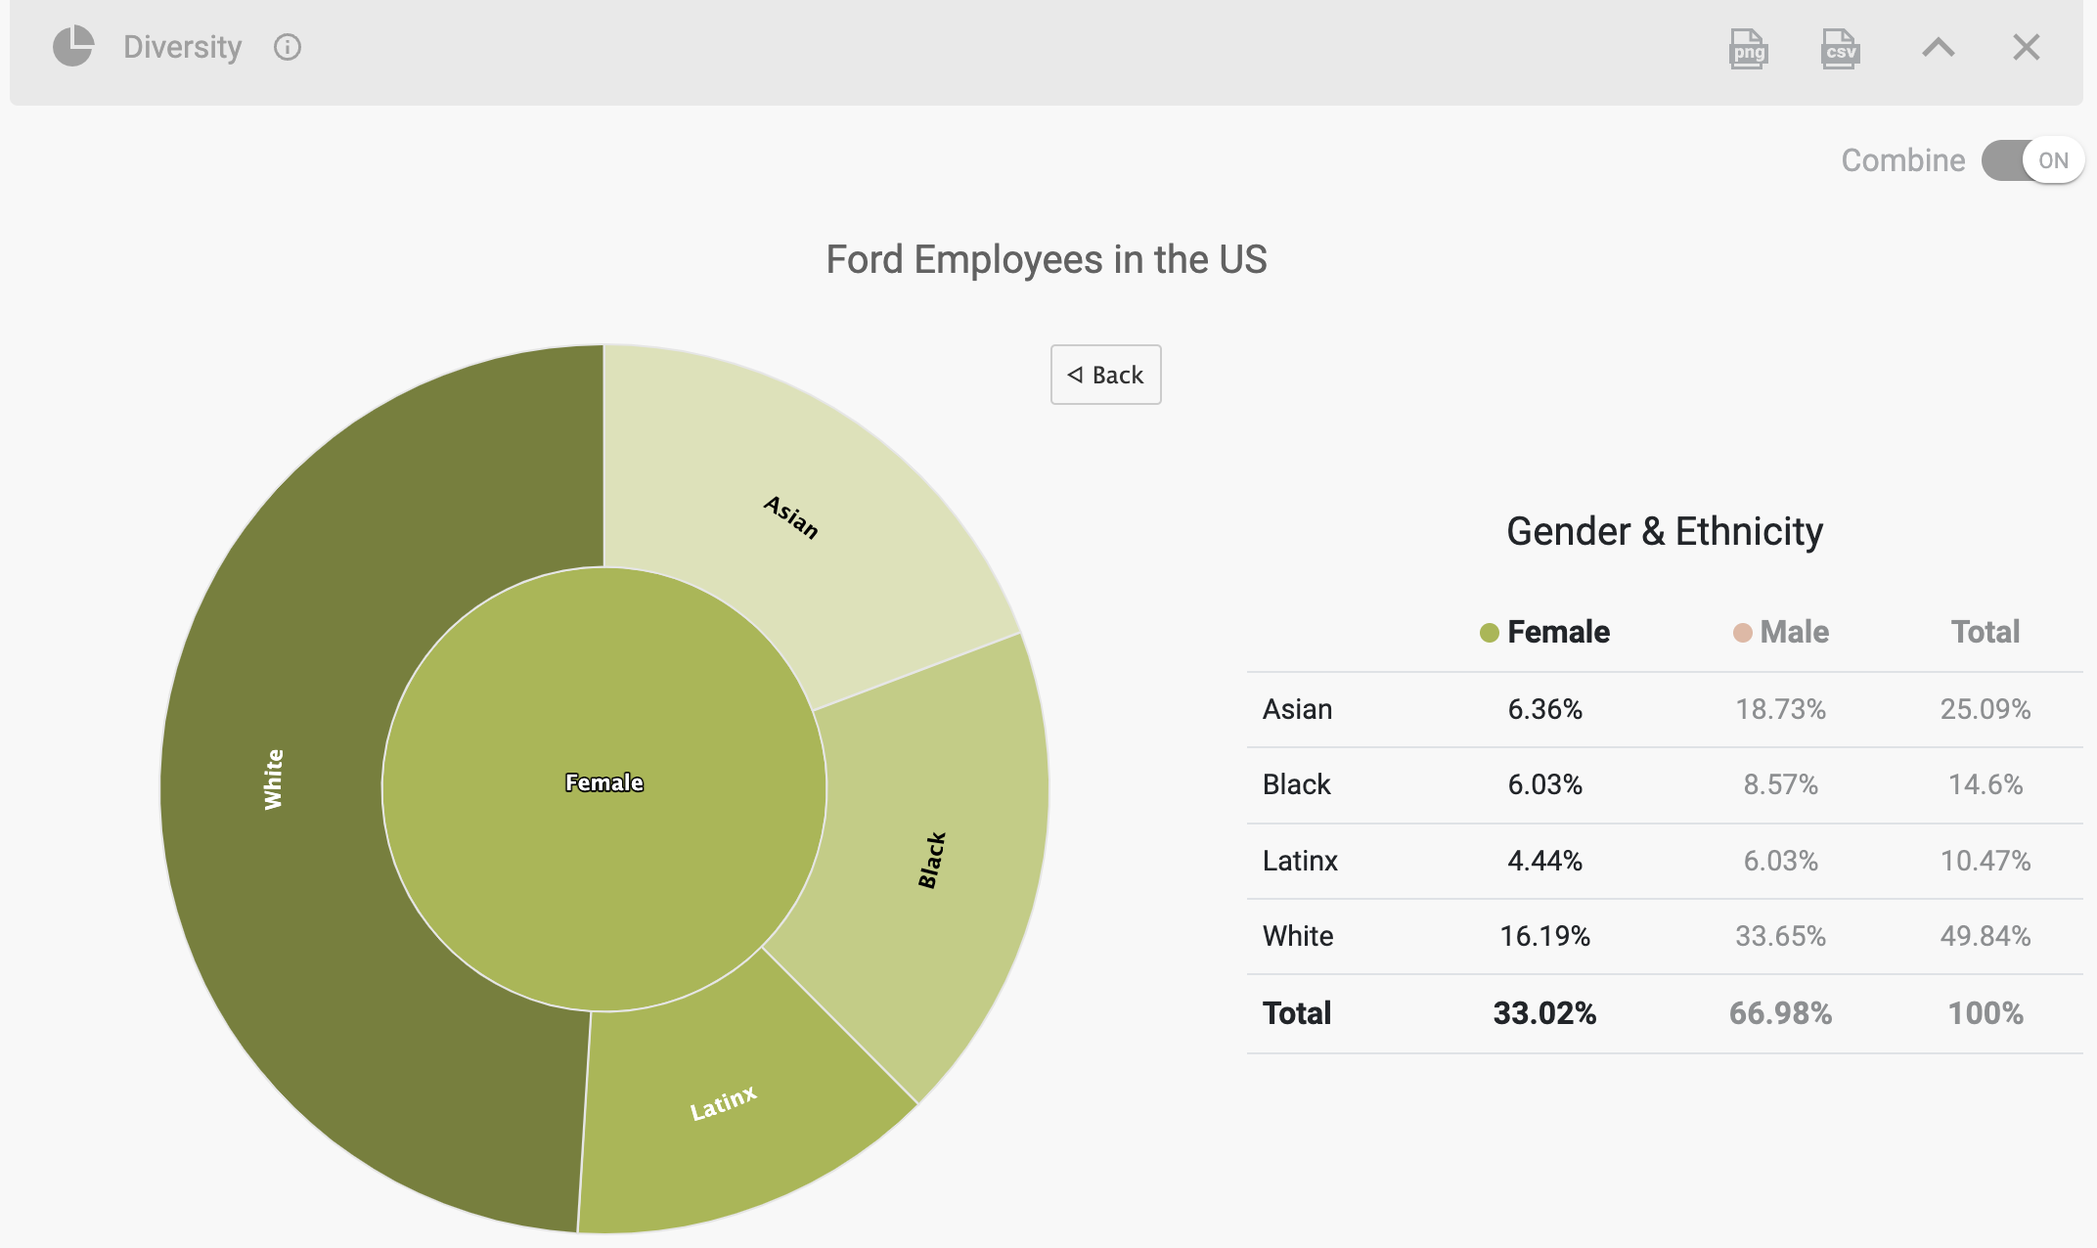Click the White row label
The width and height of the screenshot is (2097, 1248).
[x=1298, y=936]
